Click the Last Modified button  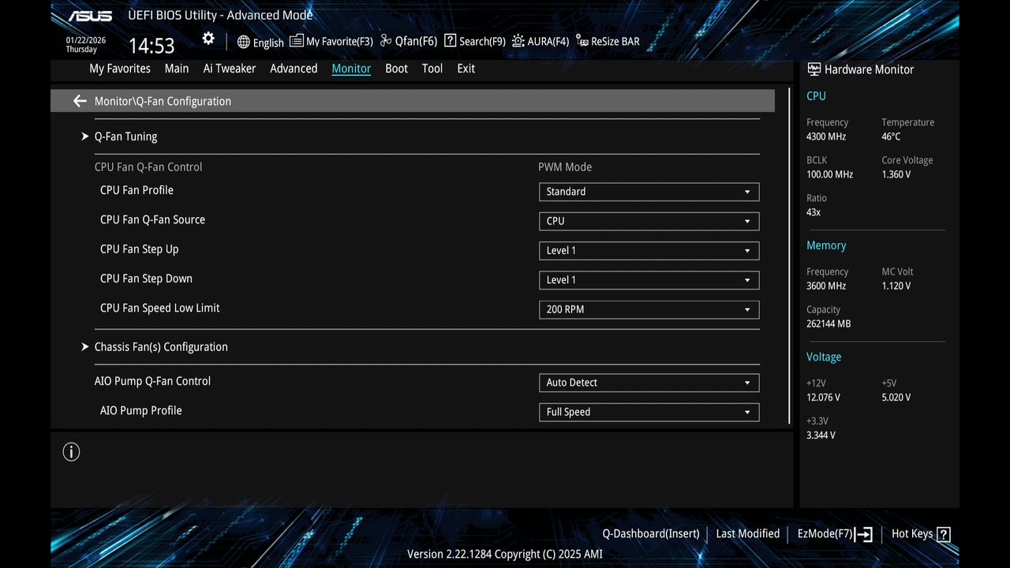pyautogui.click(x=747, y=533)
